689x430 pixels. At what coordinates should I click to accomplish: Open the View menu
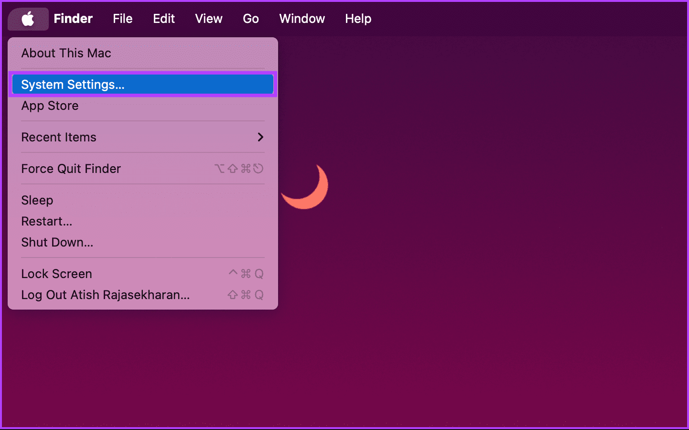pos(208,19)
